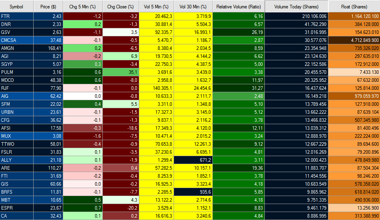Click the Relative Volume (Ratio) header
The height and width of the screenshot is (220, 380).
pyautogui.click(x=239, y=6)
